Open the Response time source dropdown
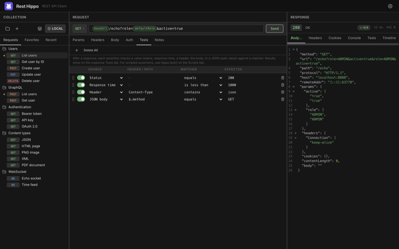This screenshot has height=249, width=399. tap(106, 85)
